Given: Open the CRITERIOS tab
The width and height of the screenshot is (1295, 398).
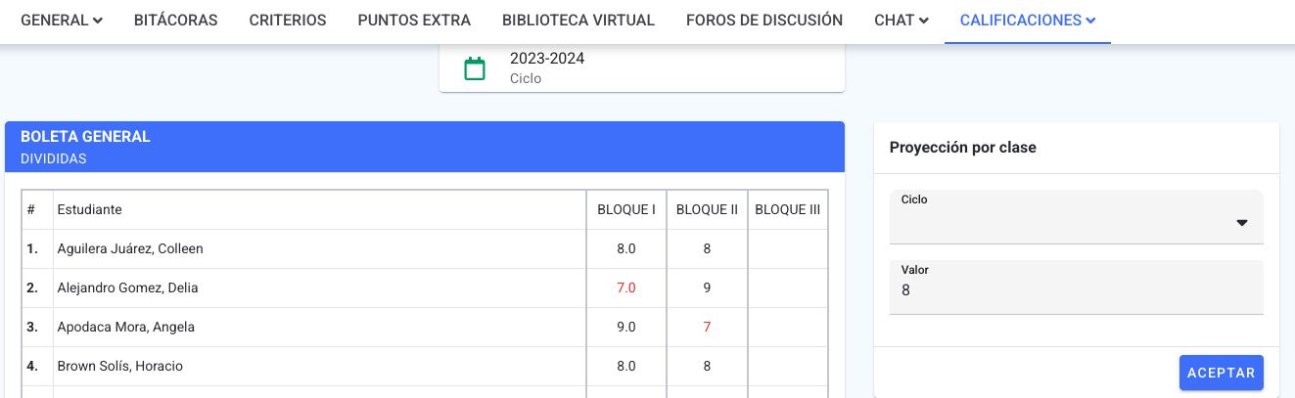Looking at the screenshot, I should pyautogui.click(x=288, y=21).
